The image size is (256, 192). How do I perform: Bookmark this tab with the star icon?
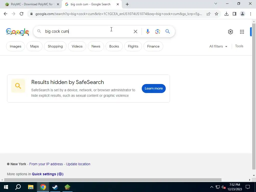(x=216, y=14)
